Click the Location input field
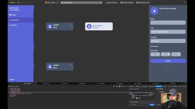This screenshot has width=195, height=109. (x=168, y=41)
